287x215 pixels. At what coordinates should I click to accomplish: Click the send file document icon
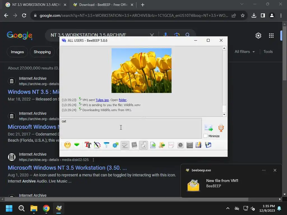point(153,145)
